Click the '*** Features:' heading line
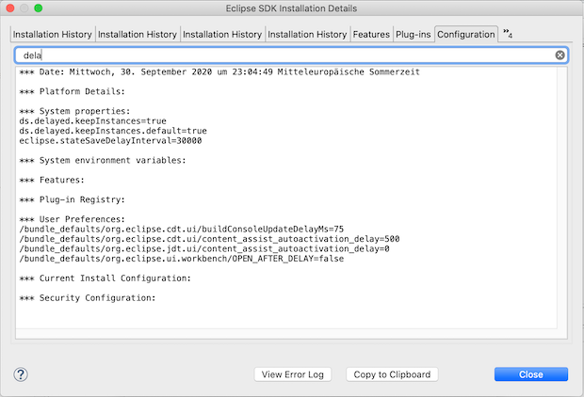584x397 pixels. (52, 180)
